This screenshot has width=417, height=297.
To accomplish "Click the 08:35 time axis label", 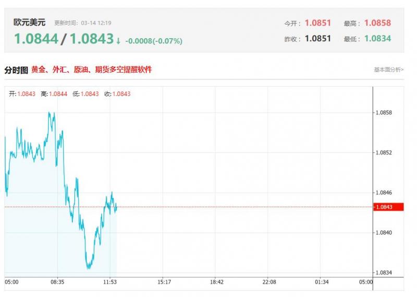I will [57, 282].
